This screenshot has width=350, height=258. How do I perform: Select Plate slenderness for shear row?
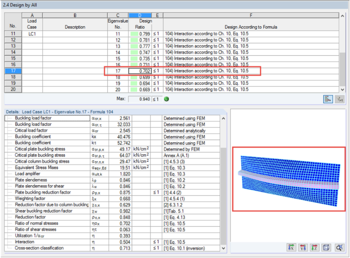[x=112, y=186]
